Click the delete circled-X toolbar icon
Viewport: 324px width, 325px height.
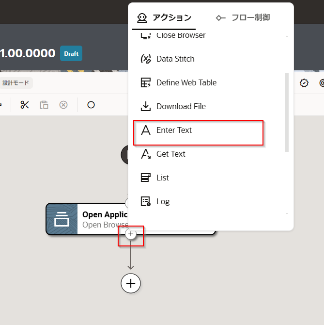[63, 105]
